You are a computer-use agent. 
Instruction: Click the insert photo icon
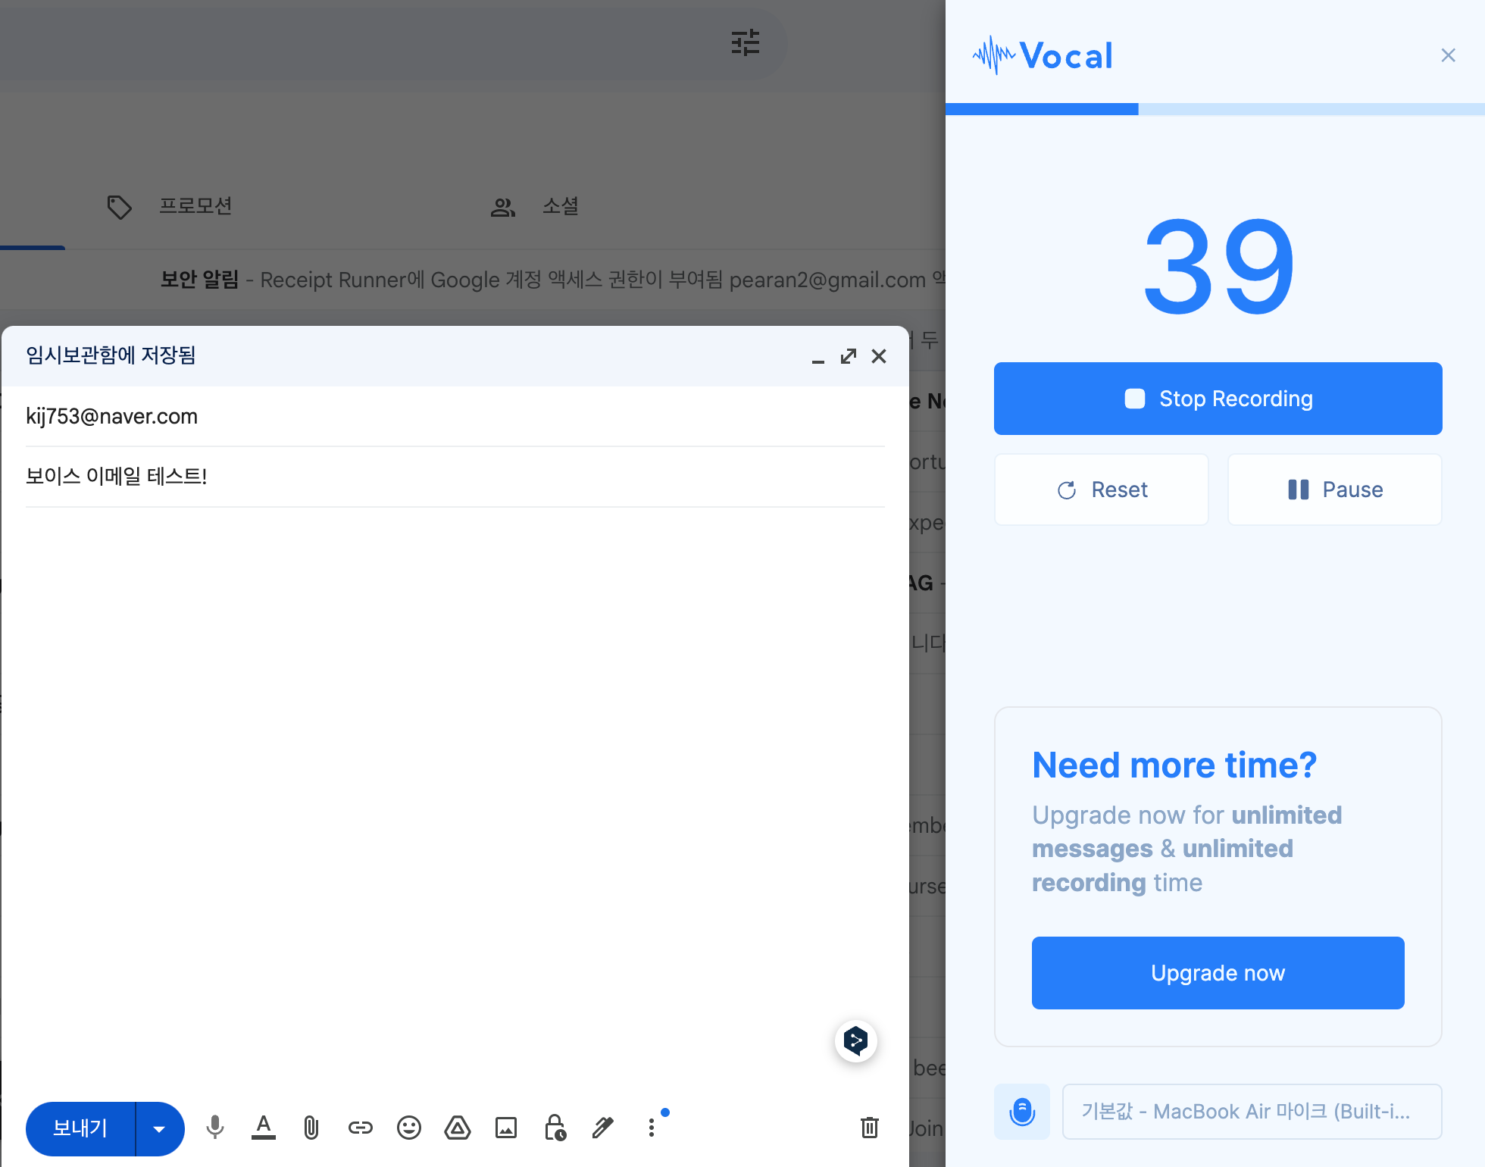(506, 1128)
